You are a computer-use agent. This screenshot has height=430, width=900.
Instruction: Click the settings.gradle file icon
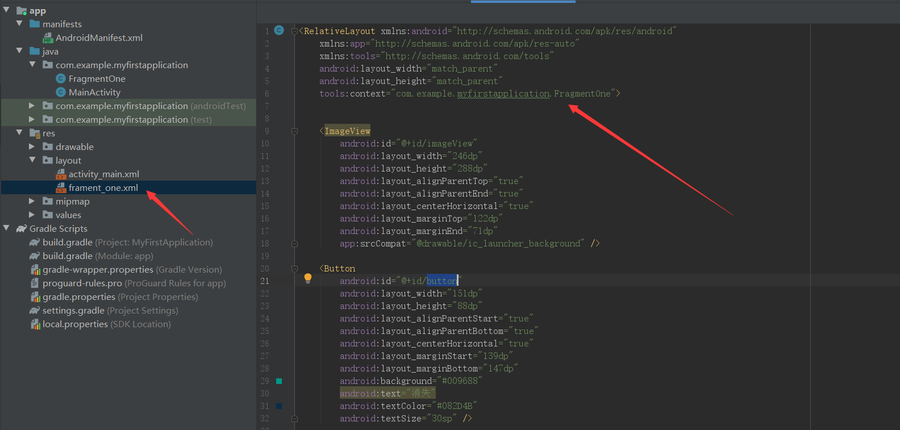(x=35, y=310)
